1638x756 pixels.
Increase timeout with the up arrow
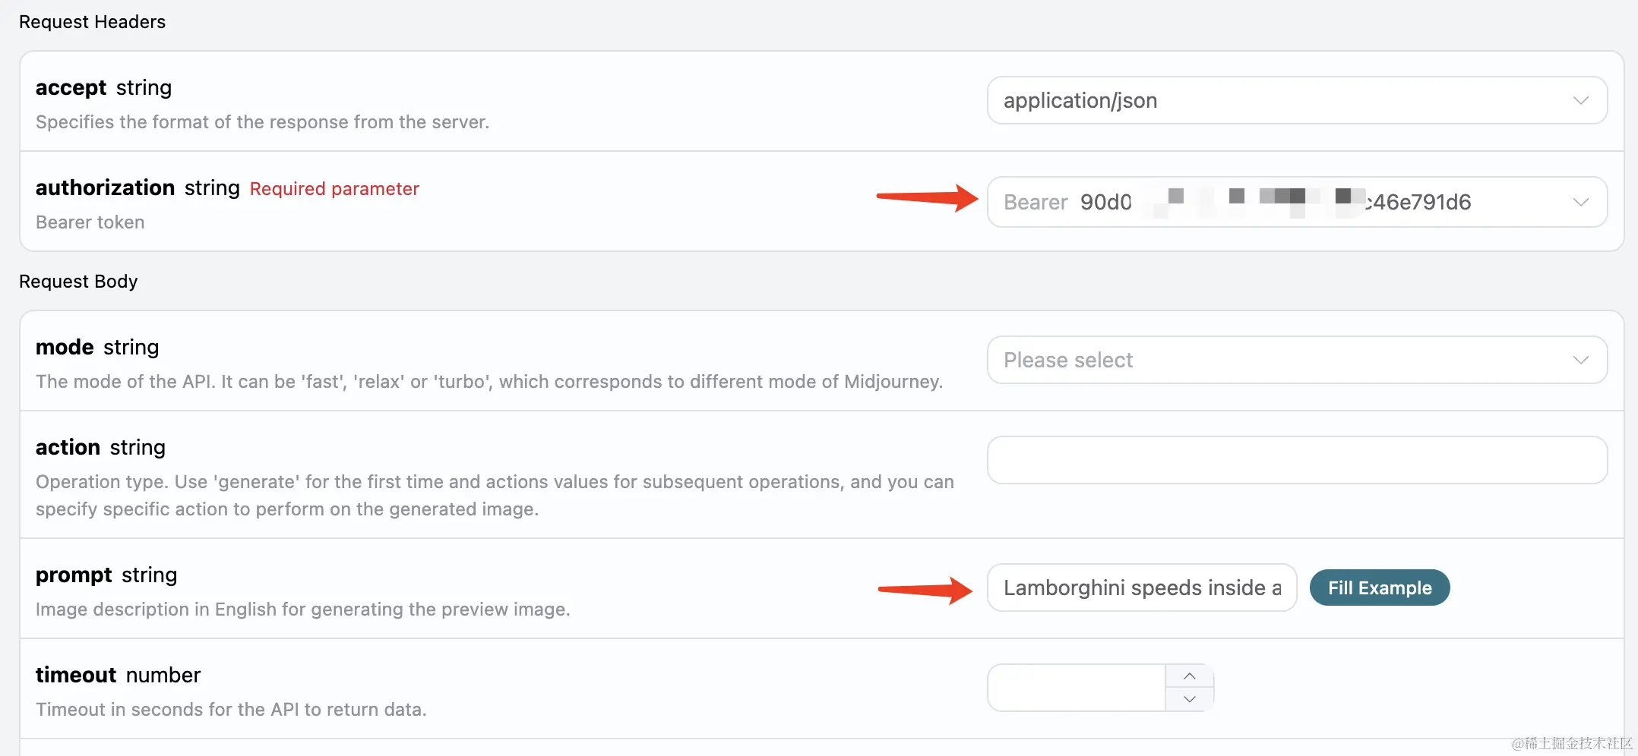[1190, 676]
